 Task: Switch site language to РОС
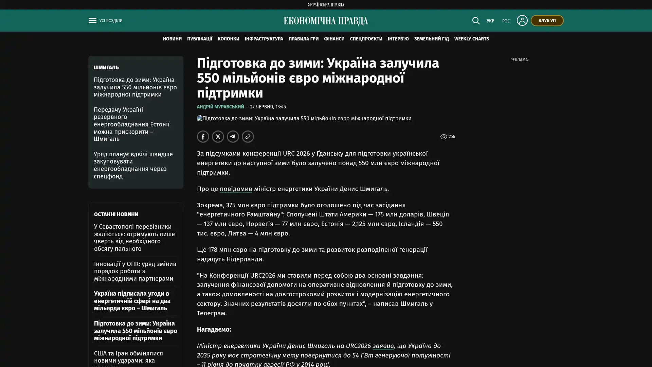(506, 21)
